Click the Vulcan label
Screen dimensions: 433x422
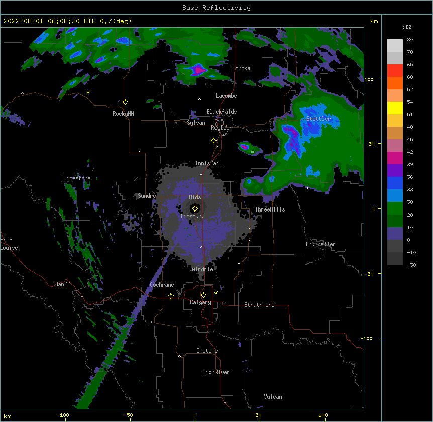tap(273, 397)
